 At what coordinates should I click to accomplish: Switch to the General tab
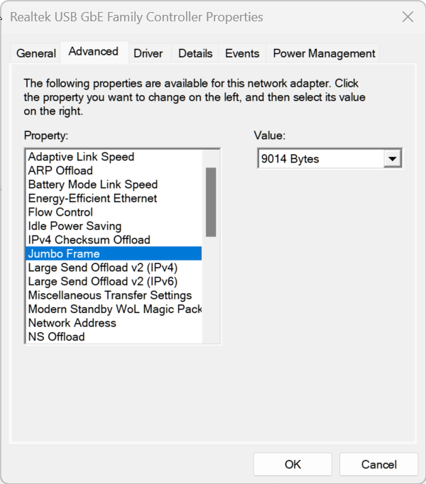point(35,53)
